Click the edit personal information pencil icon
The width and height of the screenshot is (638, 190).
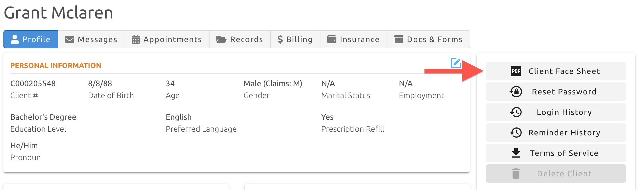tap(456, 63)
